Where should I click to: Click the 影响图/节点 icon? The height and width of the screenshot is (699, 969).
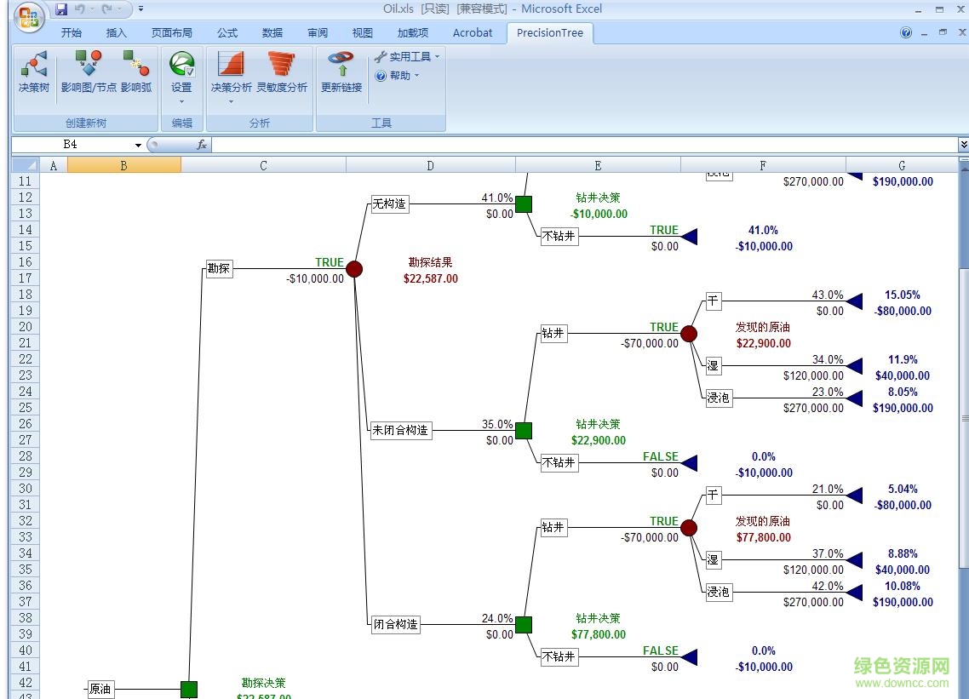pos(89,74)
